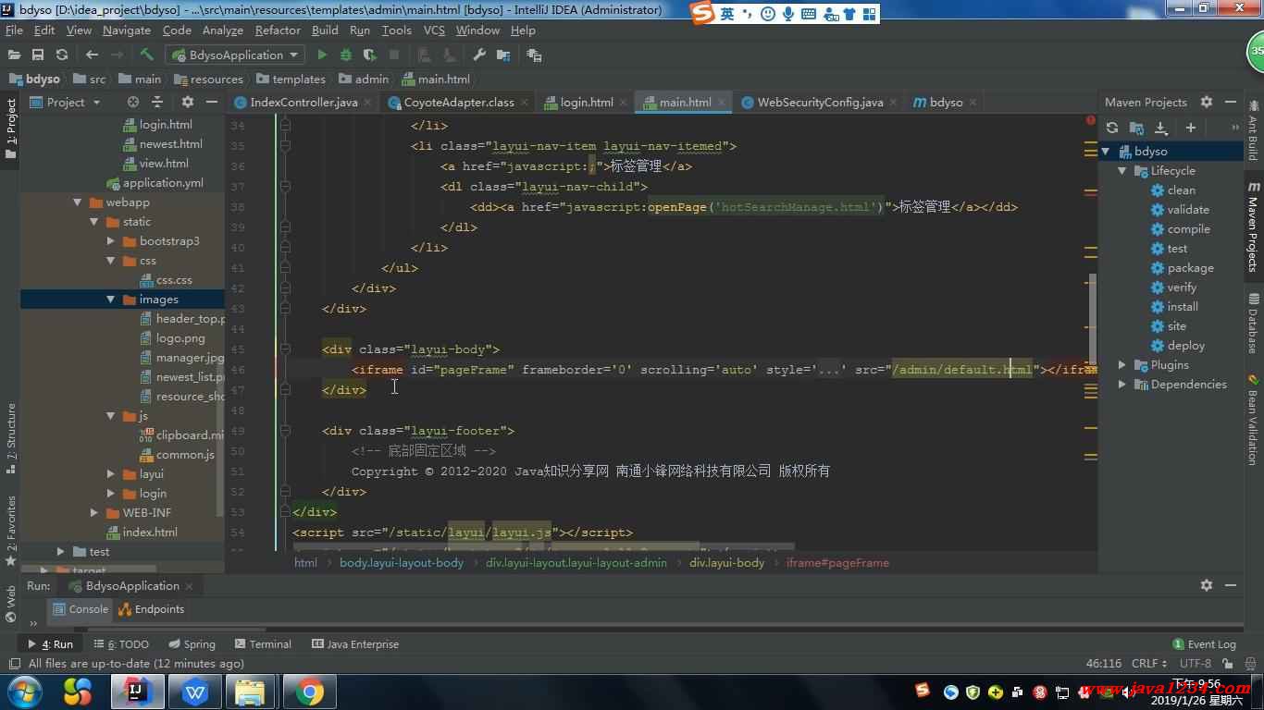Click the Open folder toolbar icon
Image resolution: width=1264 pixels, height=710 pixels.
(14, 55)
